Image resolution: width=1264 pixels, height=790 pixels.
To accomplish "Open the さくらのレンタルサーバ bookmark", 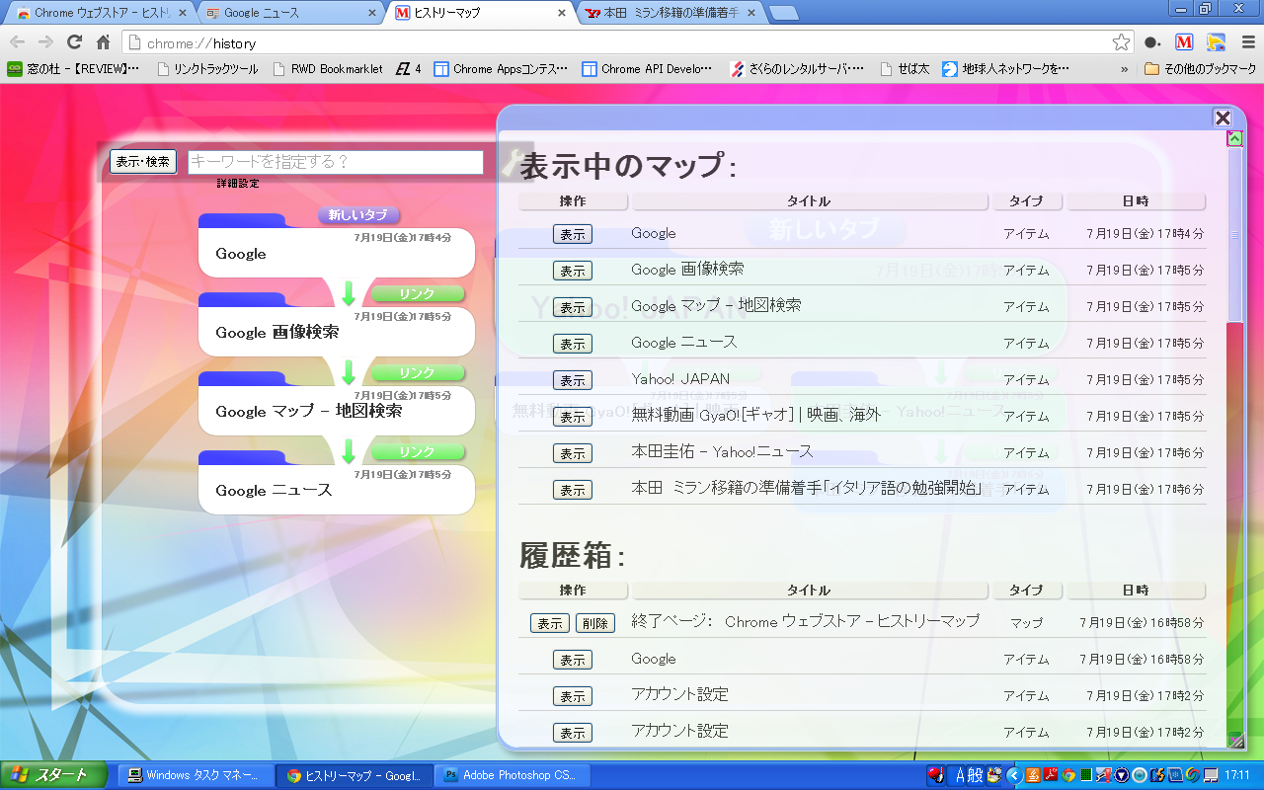I will 797,69.
